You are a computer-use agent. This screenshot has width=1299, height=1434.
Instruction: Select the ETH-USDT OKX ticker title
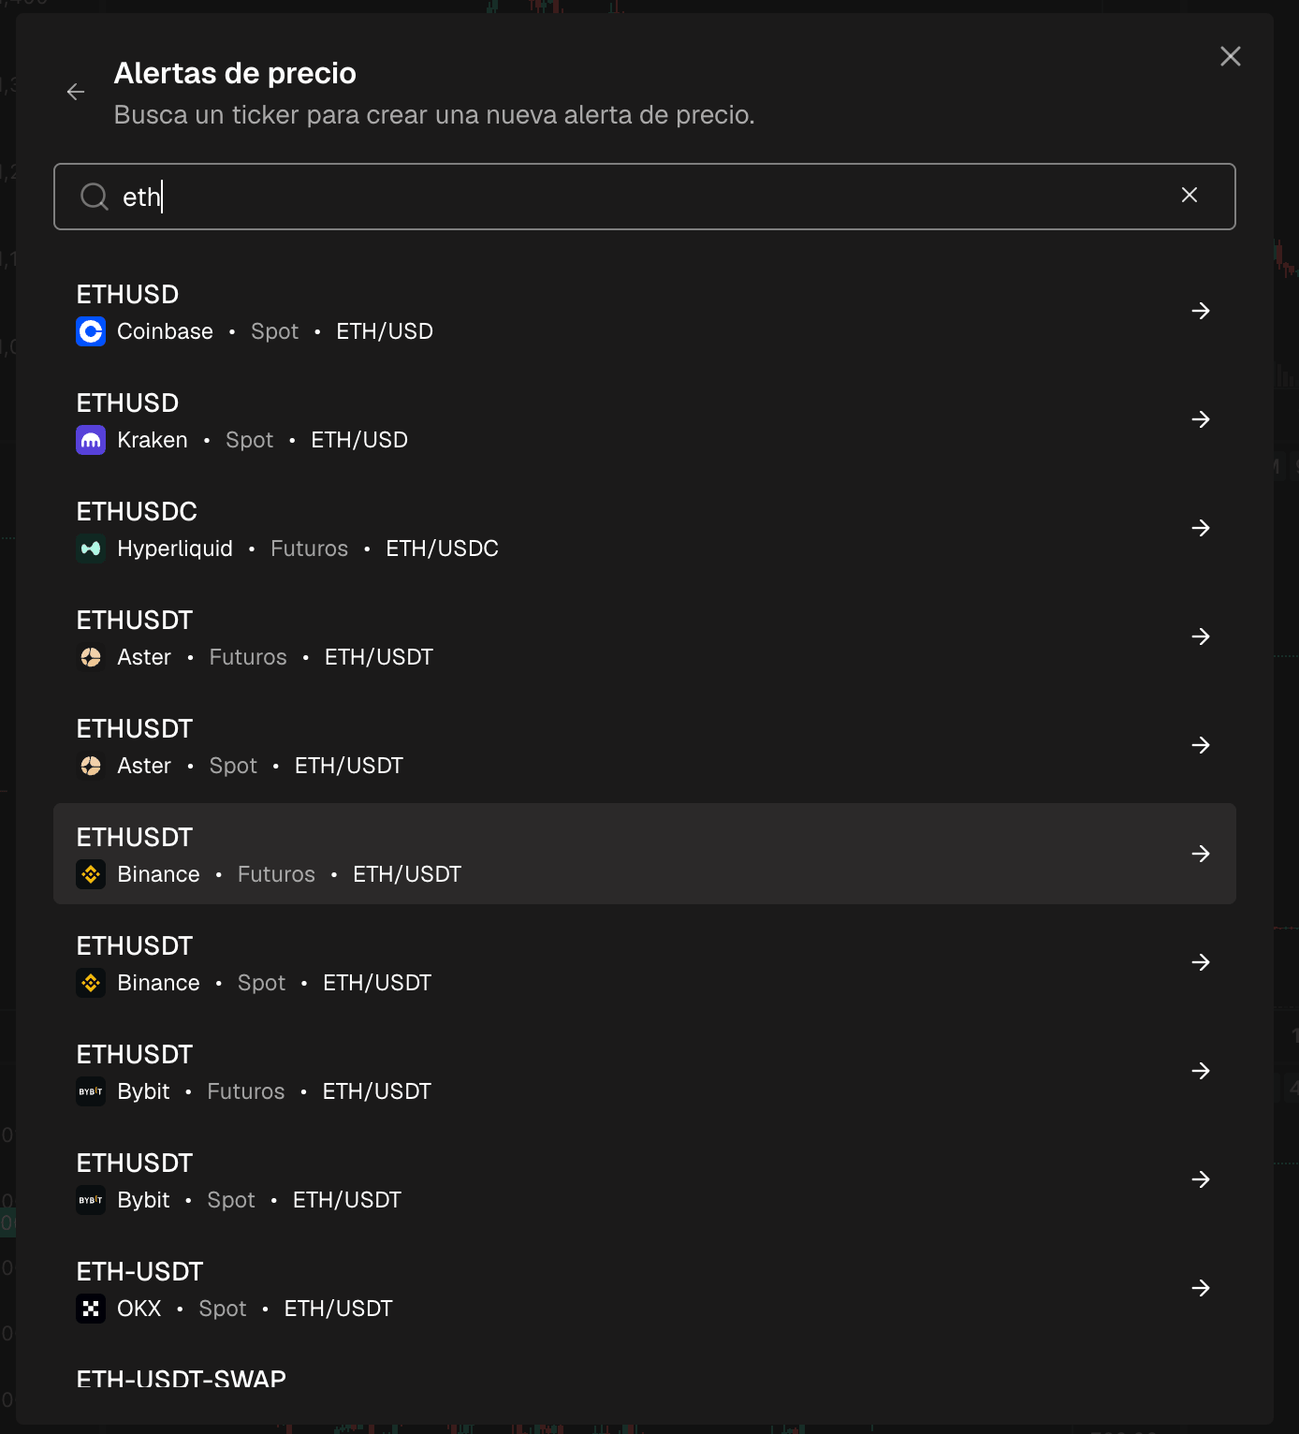click(x=139, y=1272)
